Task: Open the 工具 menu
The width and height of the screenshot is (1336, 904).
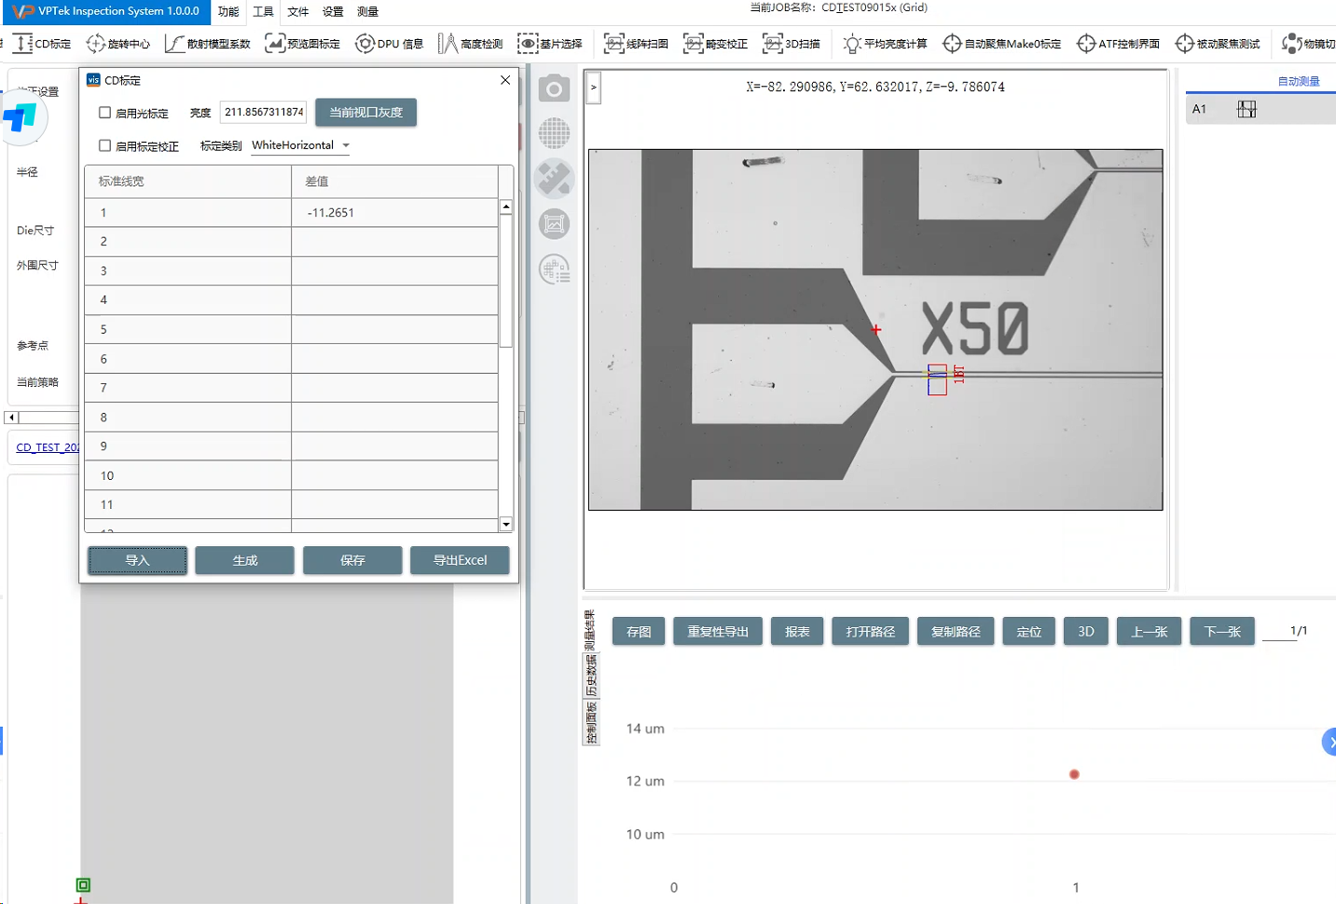Action: click(263, 12)
